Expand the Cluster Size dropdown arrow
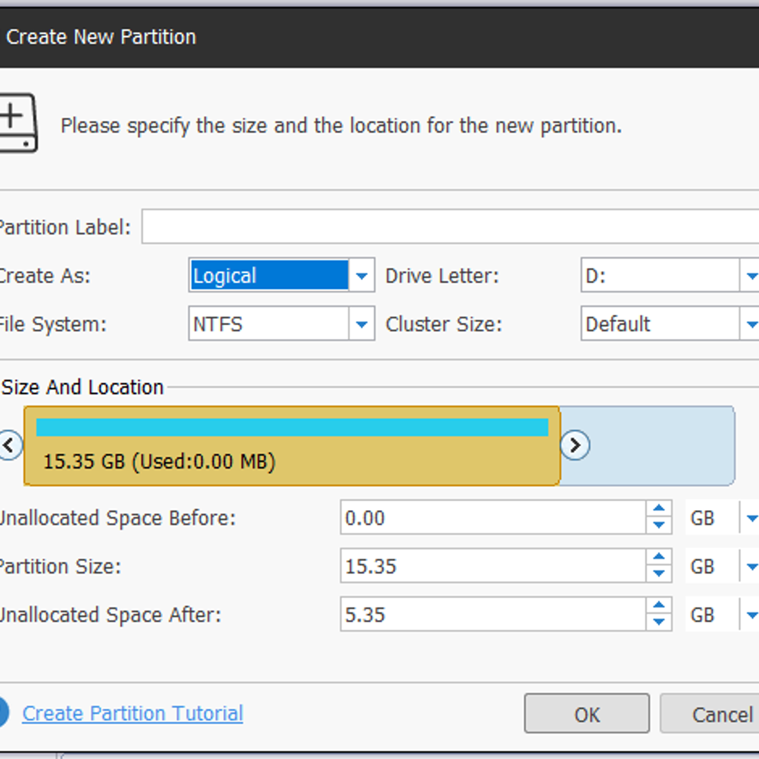 point(750,324)
